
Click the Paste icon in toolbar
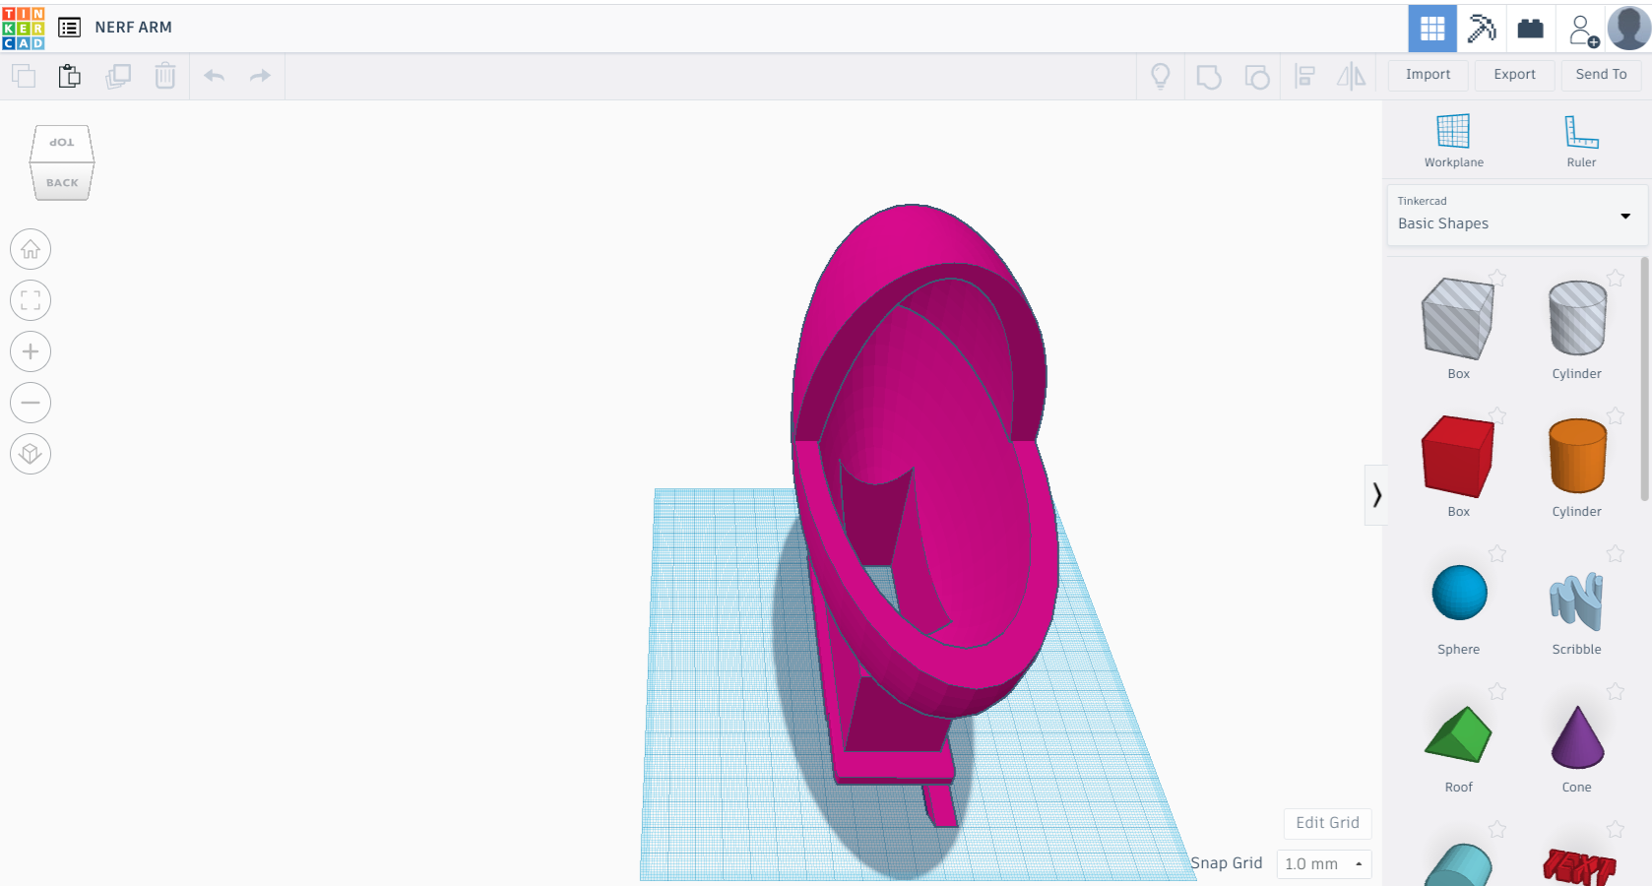click(x=70, y=76)
